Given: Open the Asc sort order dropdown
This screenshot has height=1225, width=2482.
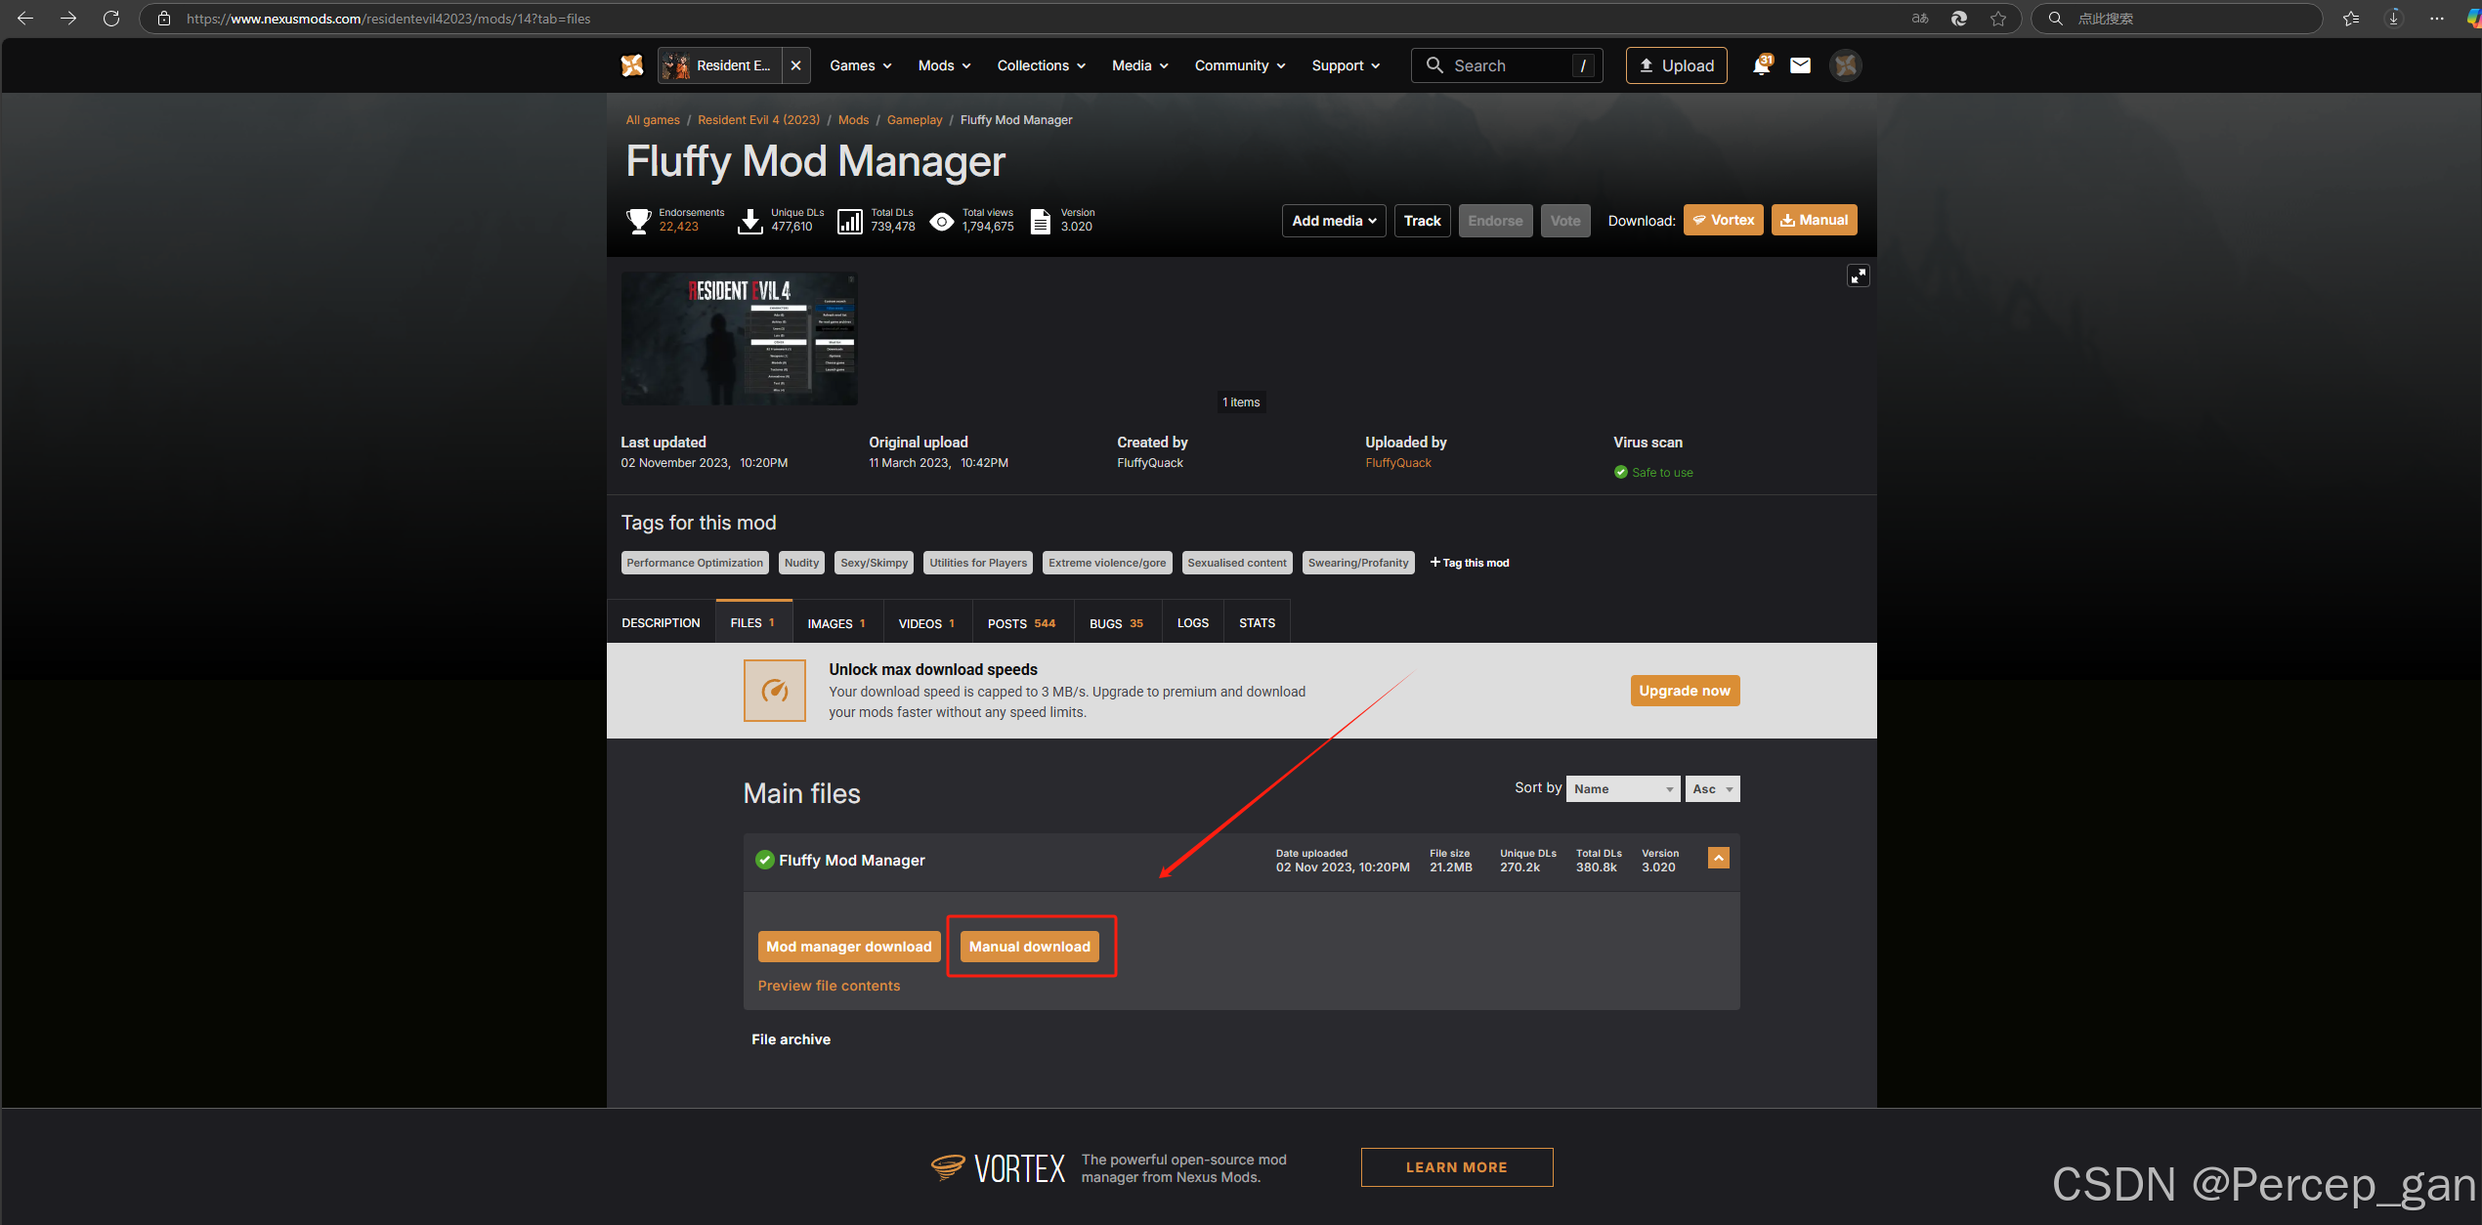Looking at the screenshot, I should [x=1712, y=789].
